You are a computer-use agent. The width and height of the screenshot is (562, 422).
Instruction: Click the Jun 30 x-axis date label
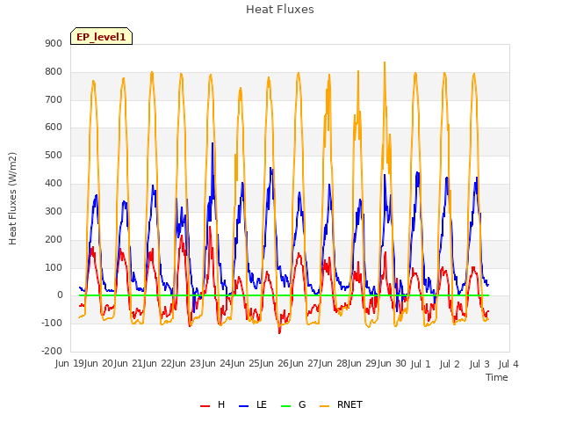pos(391,363)
